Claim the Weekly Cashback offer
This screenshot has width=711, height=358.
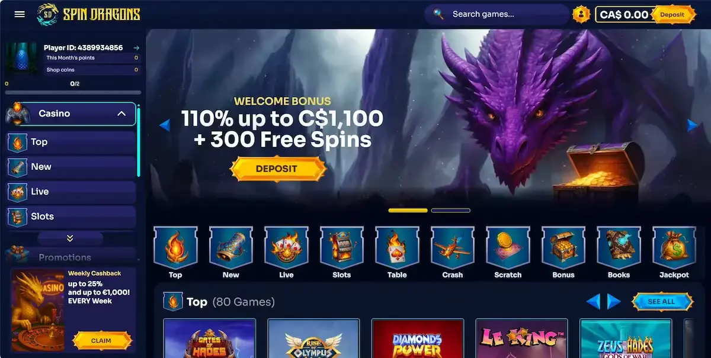[101, 341]
